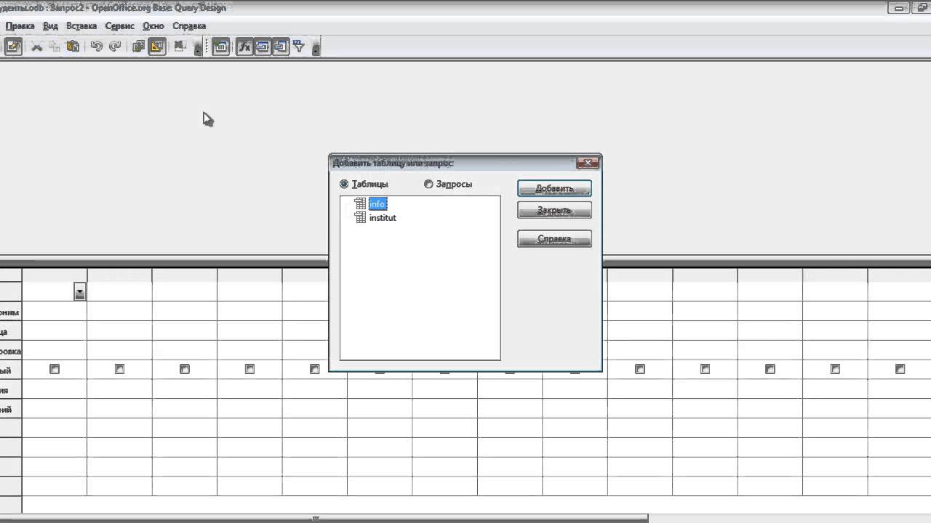
Task: Click the Paste clipboard icon
Action: (x=73, y=46)
